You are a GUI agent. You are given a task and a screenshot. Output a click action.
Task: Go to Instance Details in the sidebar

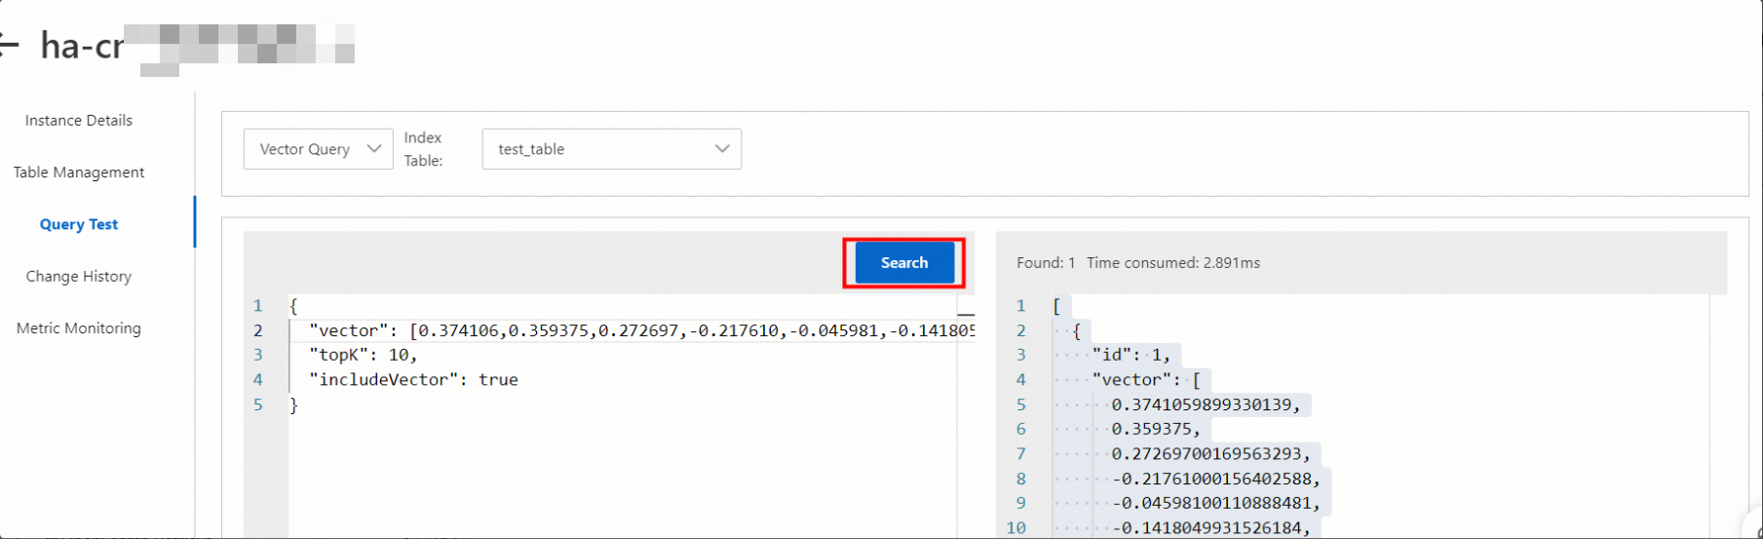point(79,120)
